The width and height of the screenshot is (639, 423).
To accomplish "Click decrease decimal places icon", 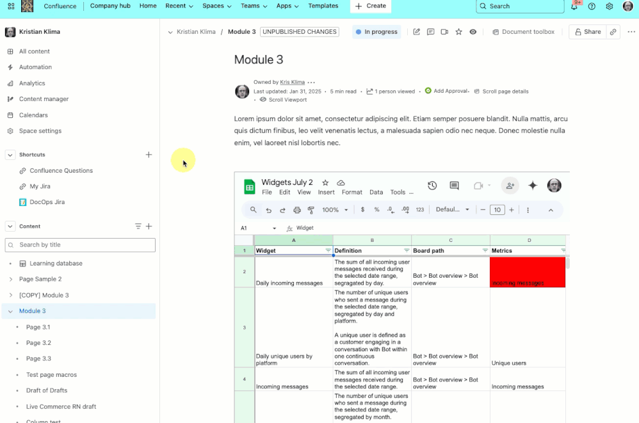I will click(391, 210).
